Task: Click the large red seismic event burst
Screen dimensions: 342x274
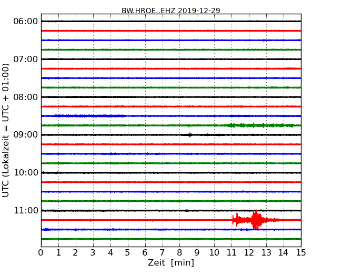Action: click(255, 219)
